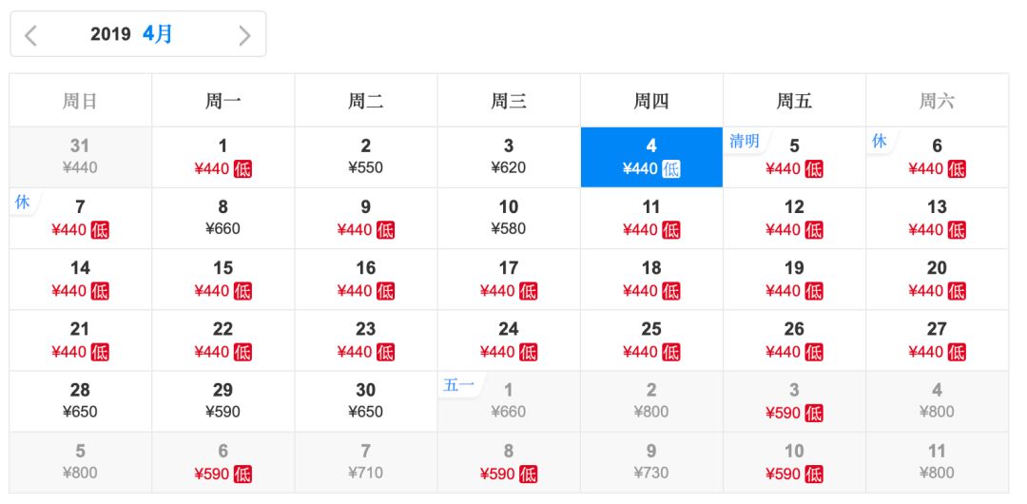Click the 五一 holiday tag
Image resolution: width=1027 pixels, height=504 pixels.
coord(458,385)
